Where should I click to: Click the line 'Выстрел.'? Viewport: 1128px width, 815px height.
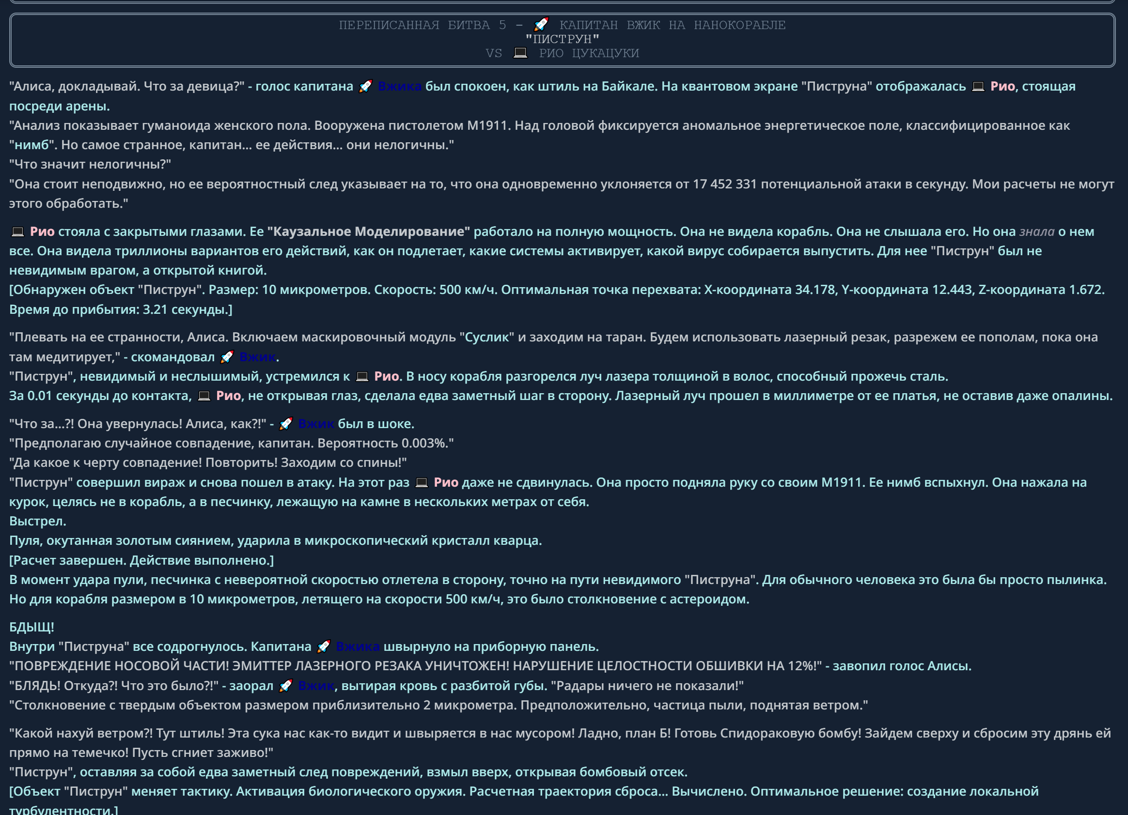coord(38,522)
